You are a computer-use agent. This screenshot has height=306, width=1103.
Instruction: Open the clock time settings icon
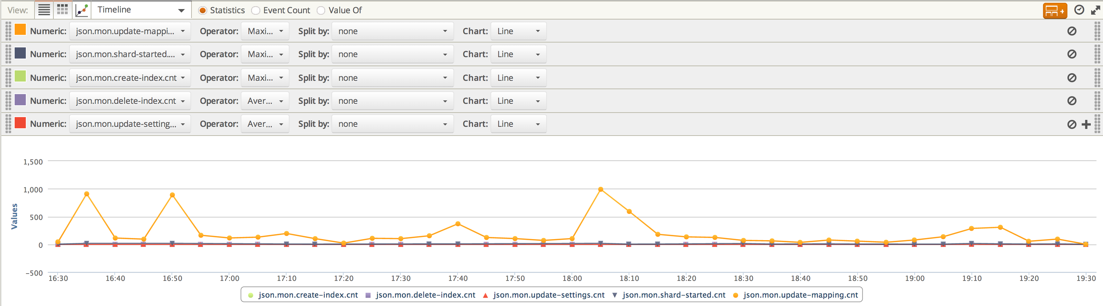point(1079,10)
